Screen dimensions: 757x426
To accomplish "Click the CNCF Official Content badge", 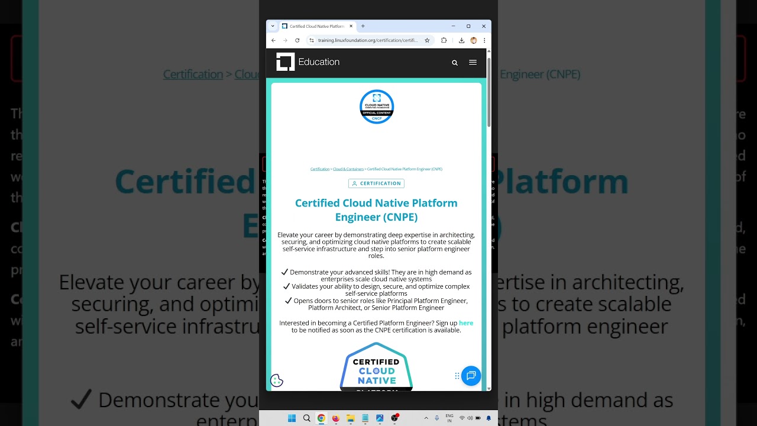I will pos(377,106).
